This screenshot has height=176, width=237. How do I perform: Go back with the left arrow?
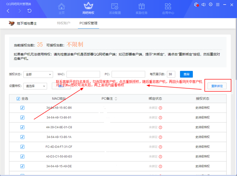(x=8, y=11)
